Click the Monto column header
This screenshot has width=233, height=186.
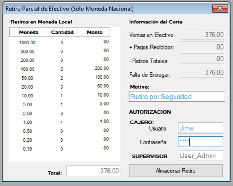point(94,32)
